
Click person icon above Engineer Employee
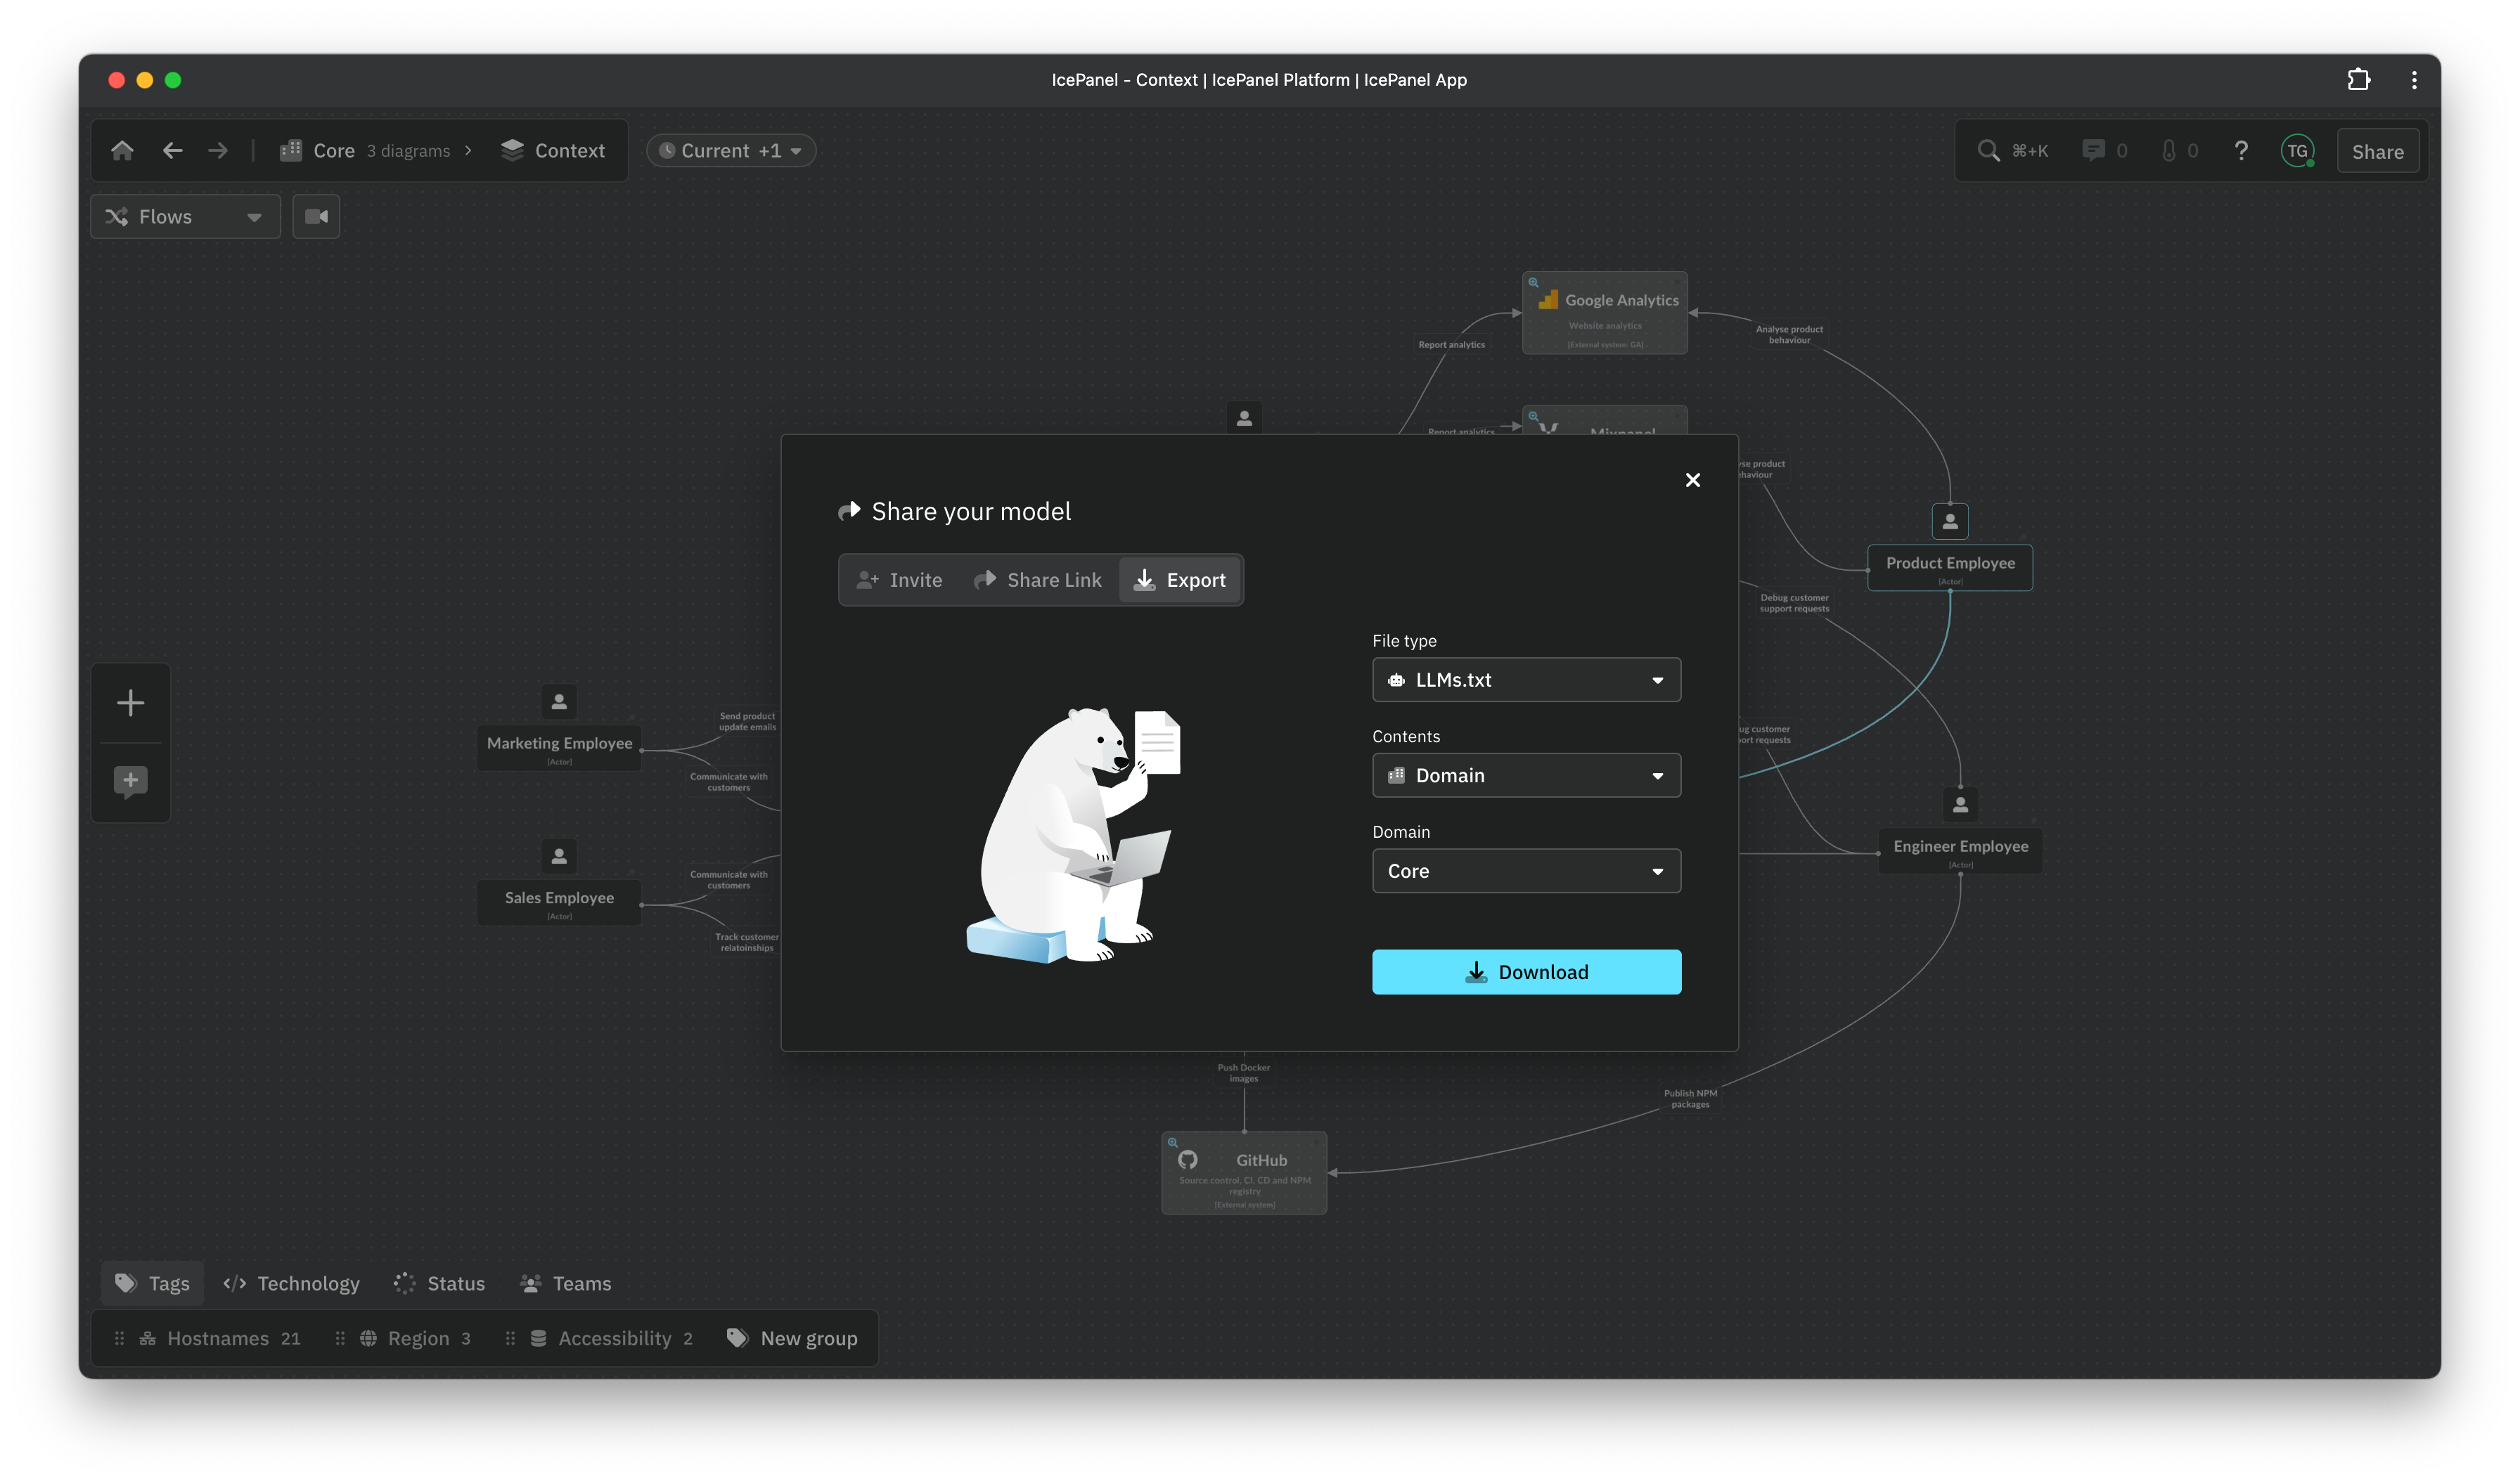(1960, 805)
